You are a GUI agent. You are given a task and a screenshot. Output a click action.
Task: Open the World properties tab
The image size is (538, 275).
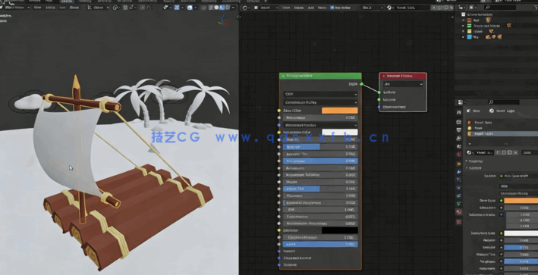pyautogui.click(x=459, y=155)
